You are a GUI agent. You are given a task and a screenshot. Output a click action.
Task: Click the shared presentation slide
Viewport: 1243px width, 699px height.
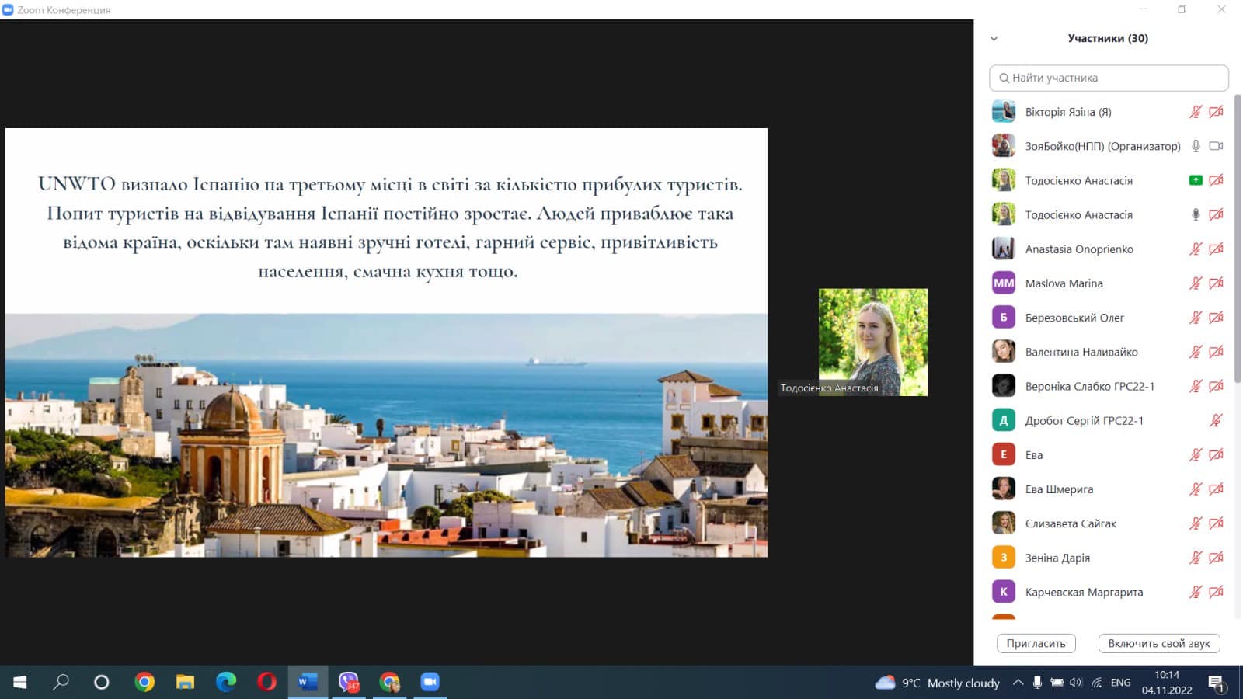click(386, 343)
